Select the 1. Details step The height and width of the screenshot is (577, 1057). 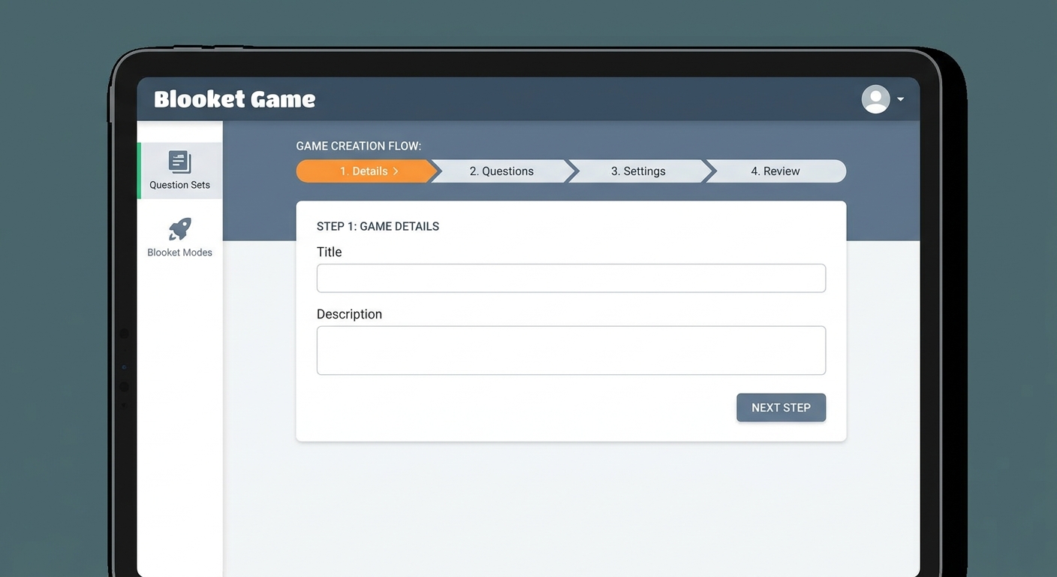coord(364,171)
